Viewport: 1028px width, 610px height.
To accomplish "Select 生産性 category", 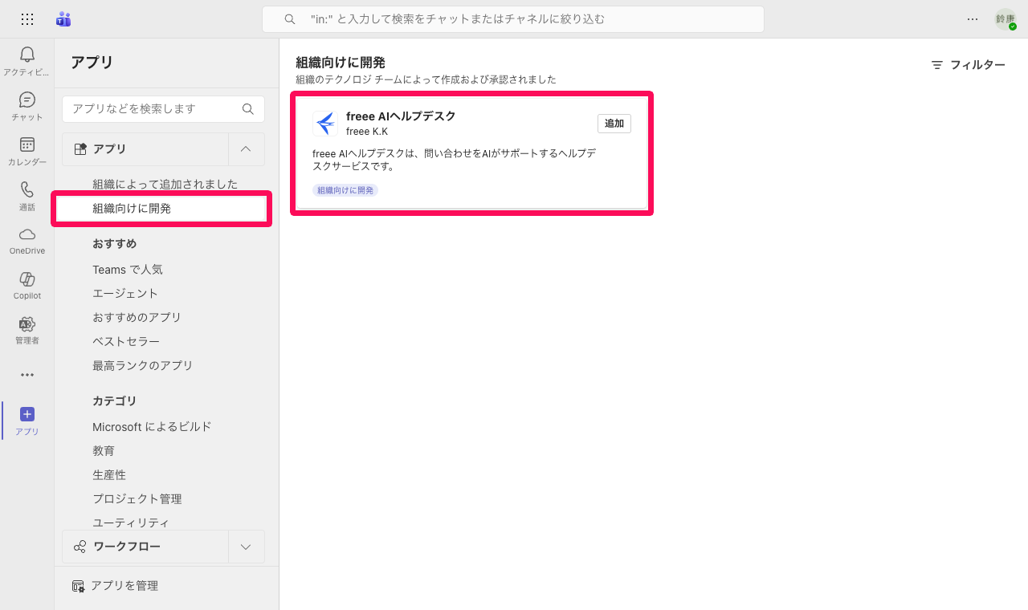I will pos(109,475).
